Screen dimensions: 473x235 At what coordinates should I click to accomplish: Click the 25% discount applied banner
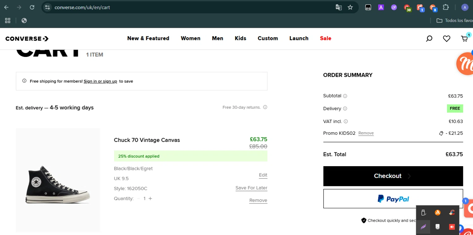[190, 156]
